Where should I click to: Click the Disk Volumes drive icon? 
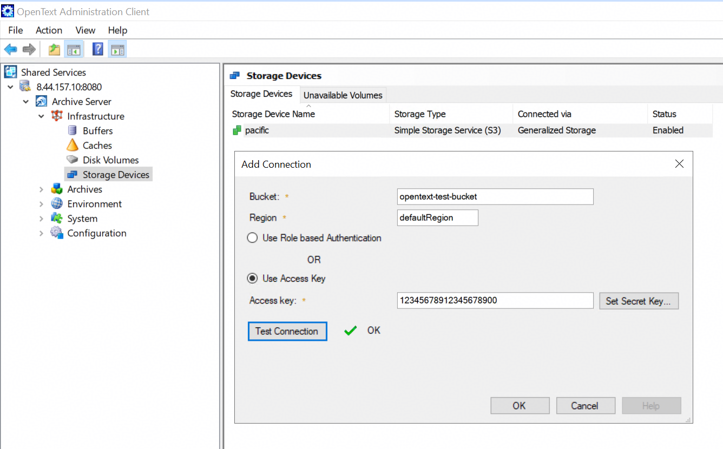coord(72,160)
